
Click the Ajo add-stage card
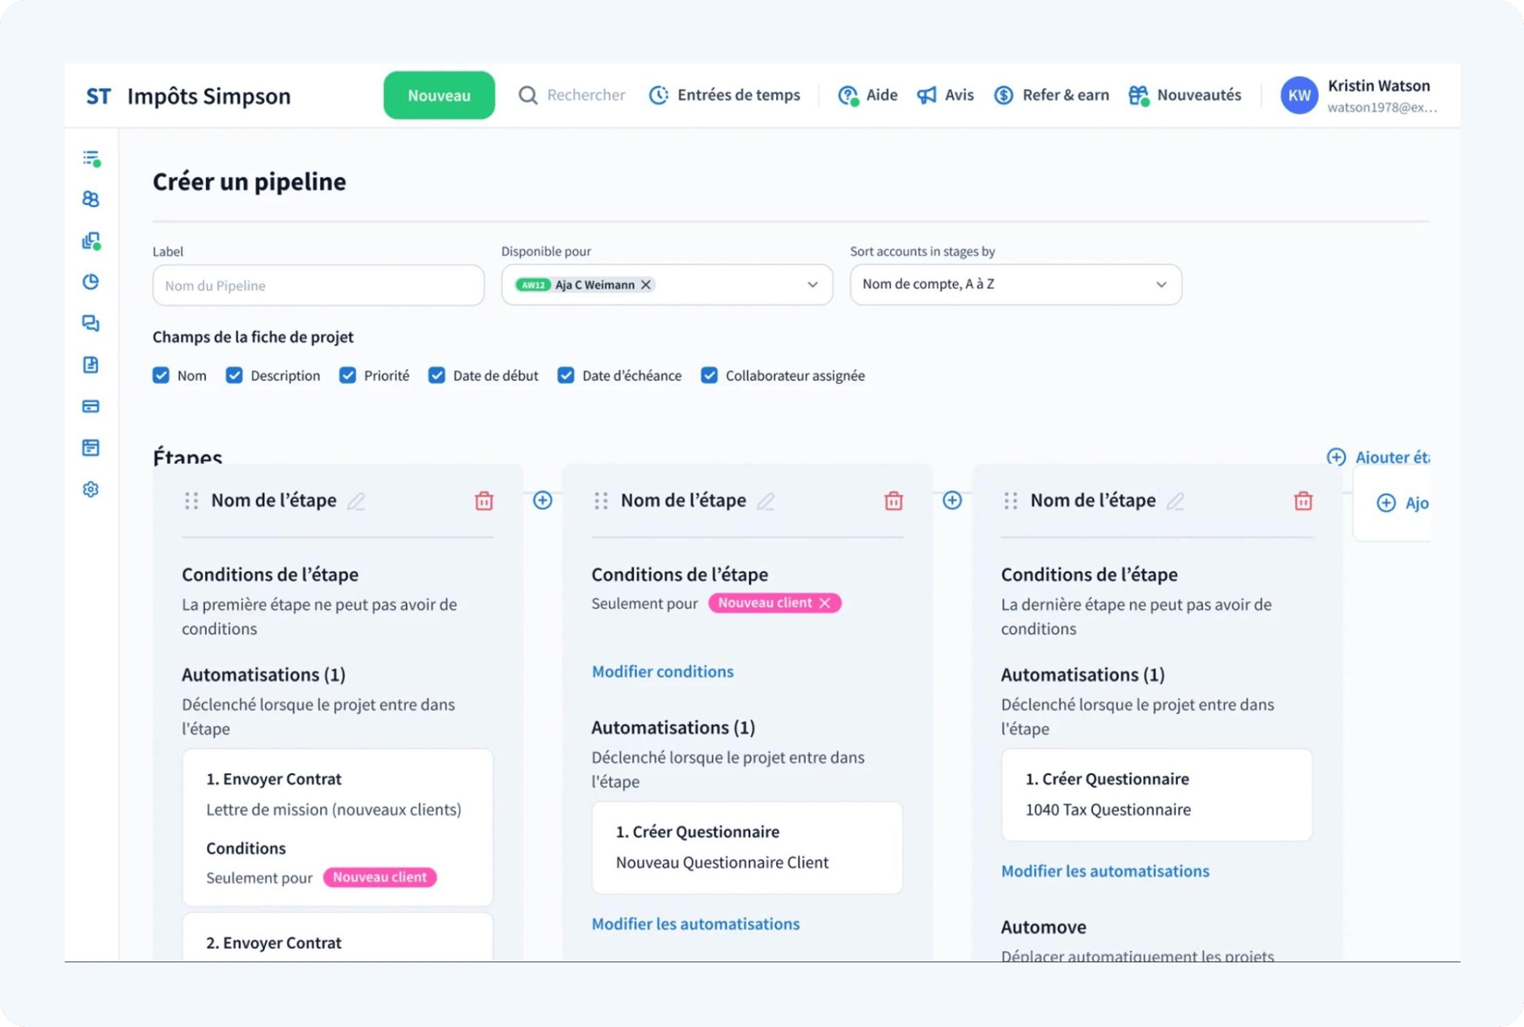click(1393, 503)
